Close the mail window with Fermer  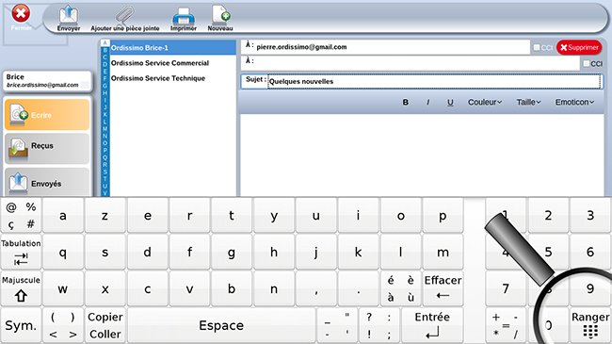point(21,18)
